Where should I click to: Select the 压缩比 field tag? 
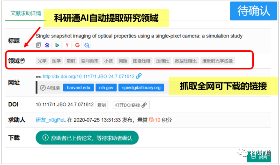point(163,61)
